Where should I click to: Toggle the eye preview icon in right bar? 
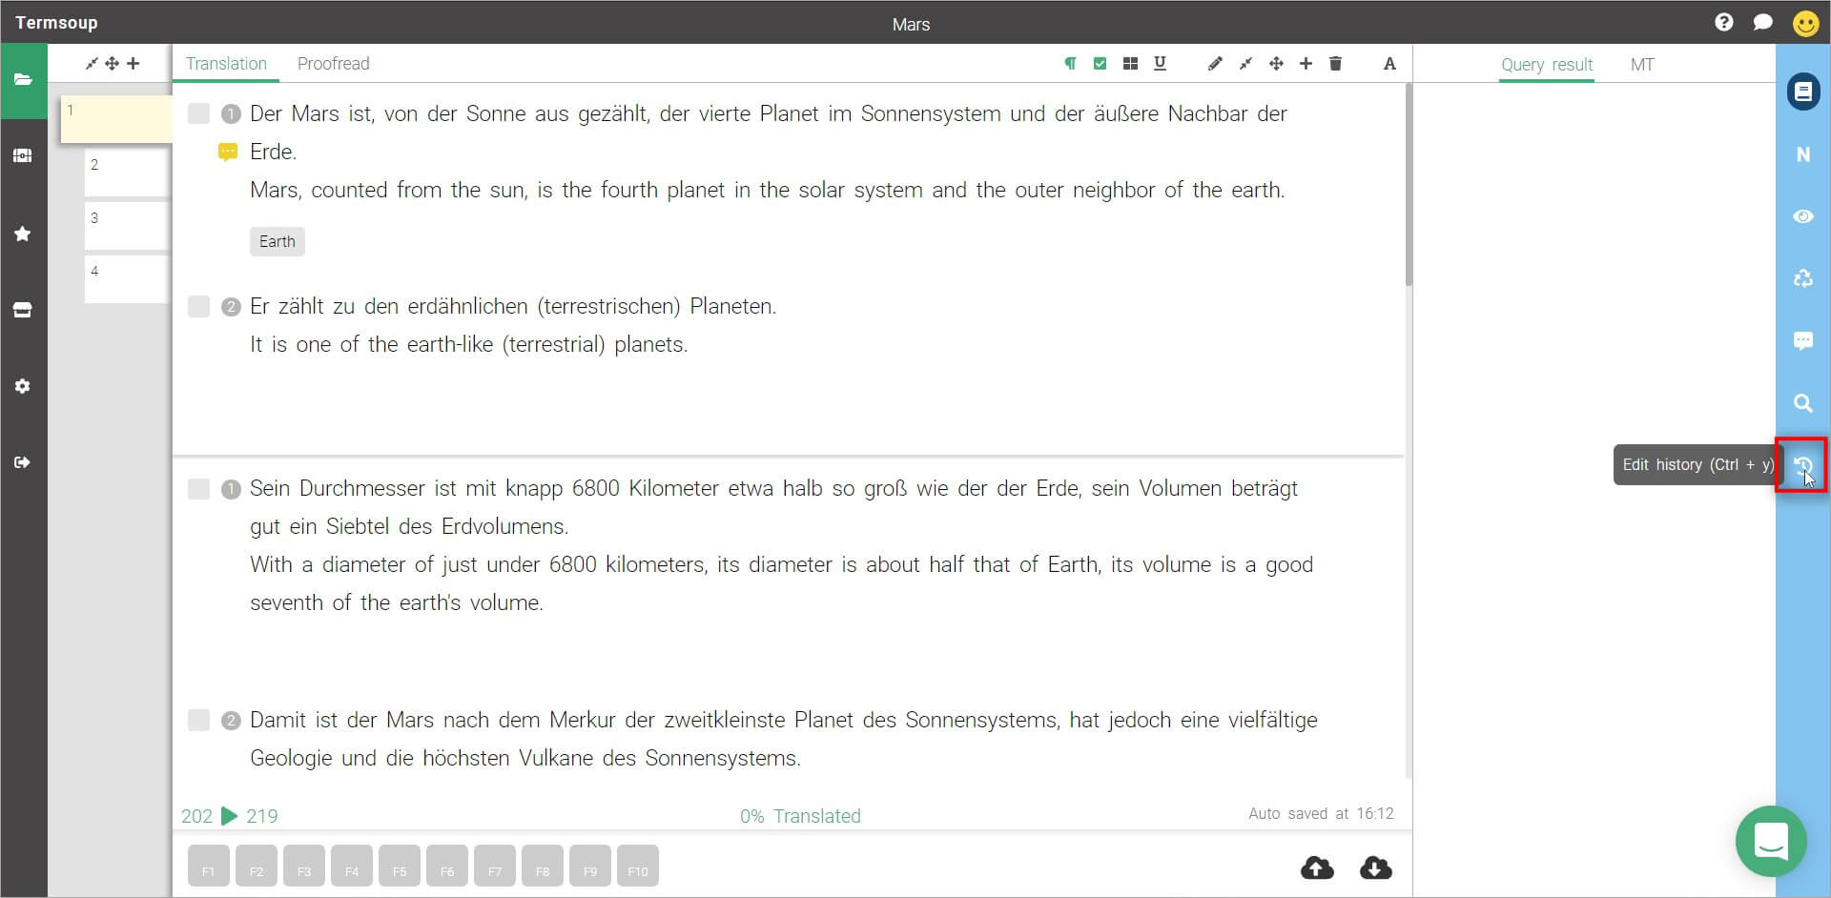(1803, 216)
